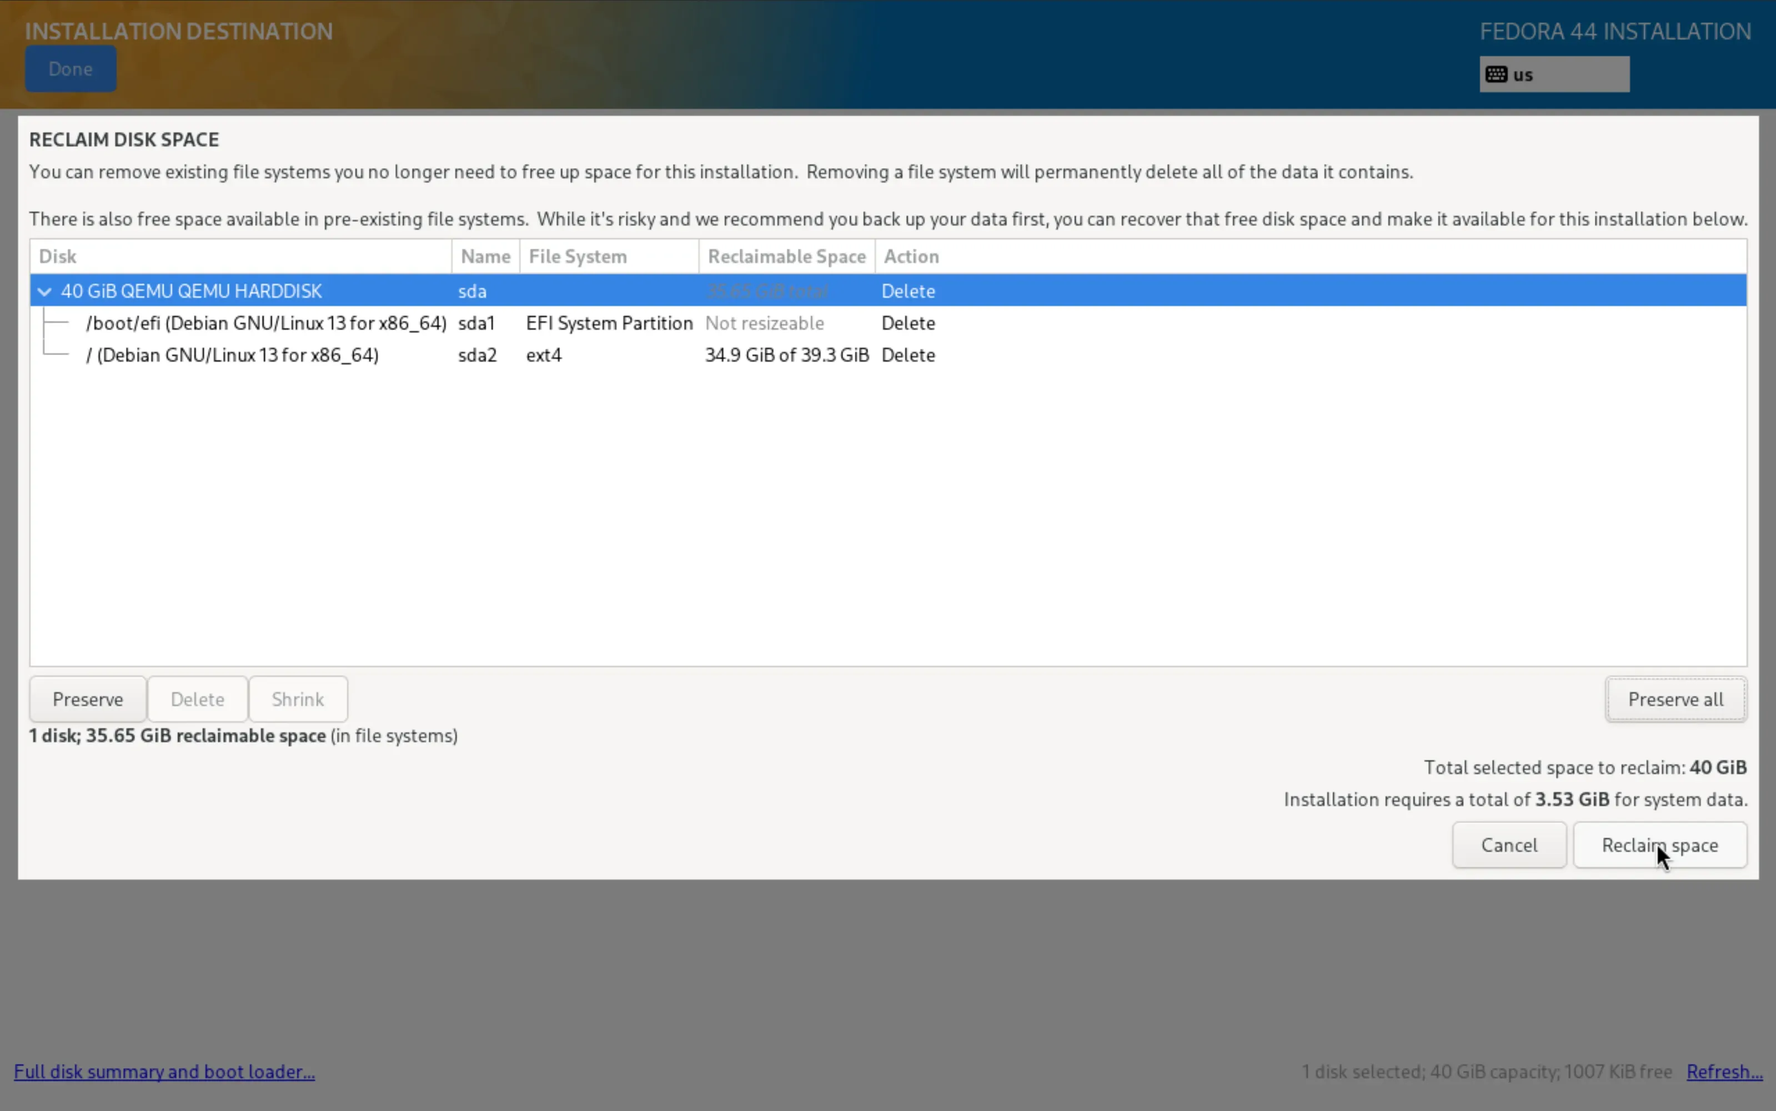Select the 40 GiB QEMU QEMU HARDDISK row
This screenshot has width=1776, height=1111.
pos(888,291)
